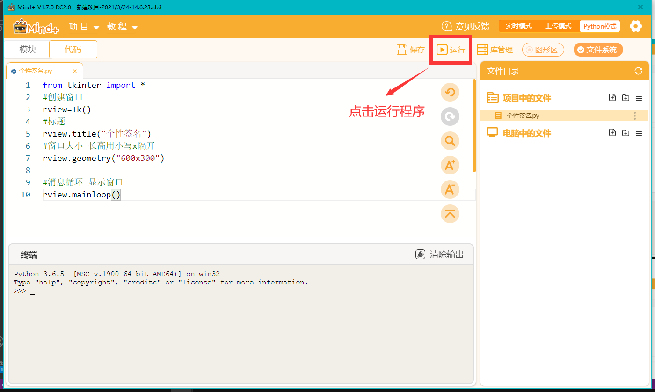Switch to 上传模式
This screenshot has width=655, height=392.
[x=558, y=26]
